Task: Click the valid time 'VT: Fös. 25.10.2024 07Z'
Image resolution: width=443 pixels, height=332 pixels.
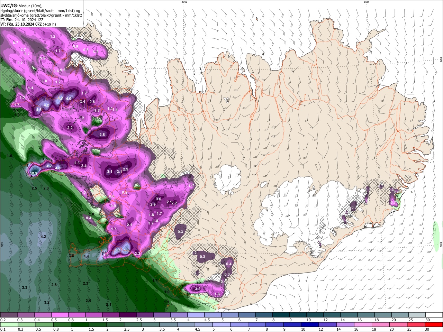Action: click(21, 24)
